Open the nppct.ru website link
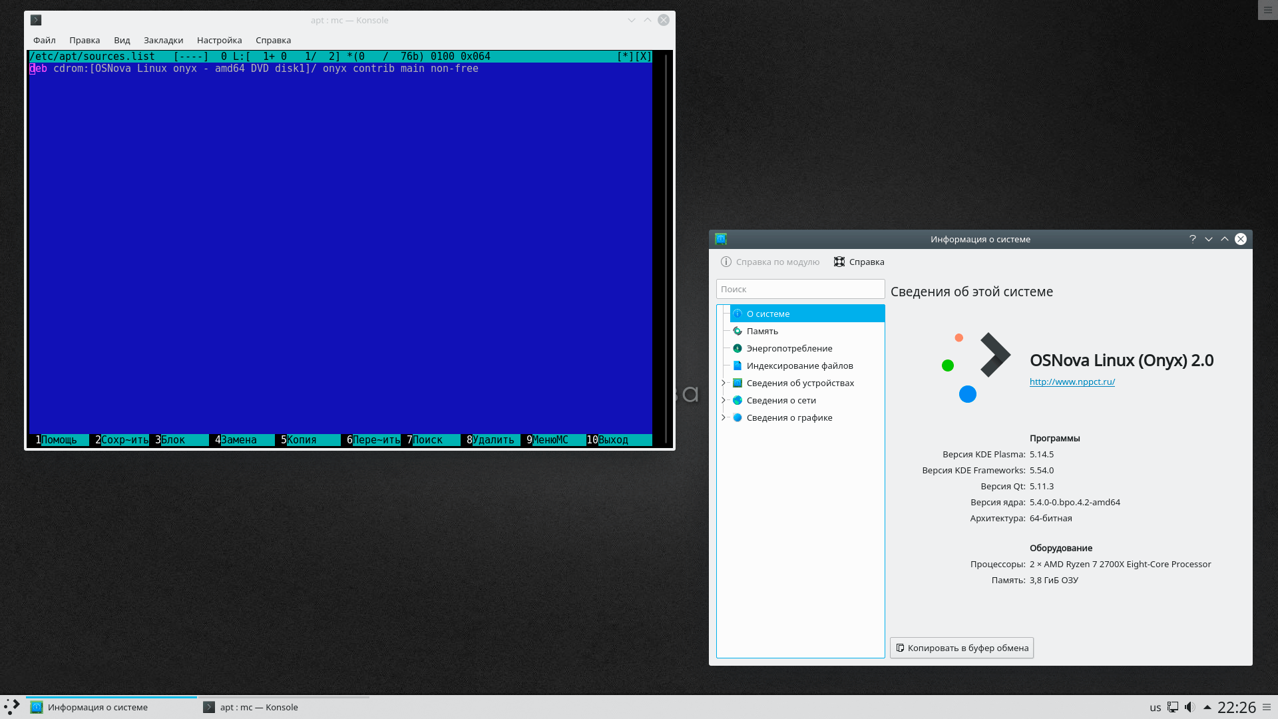The height and width of the screenshot is (719, 1278). (x=1072, y=381)
